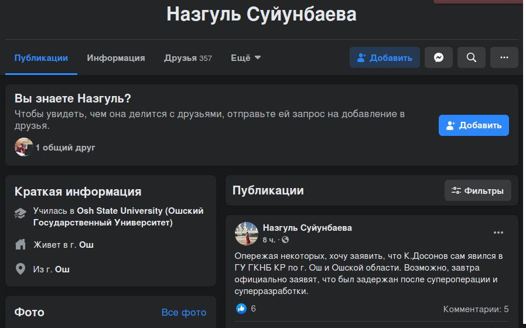Viewport: 526px width, 328px height.
Task: Click the 8 ч. post timestamp
Action: 269,240
